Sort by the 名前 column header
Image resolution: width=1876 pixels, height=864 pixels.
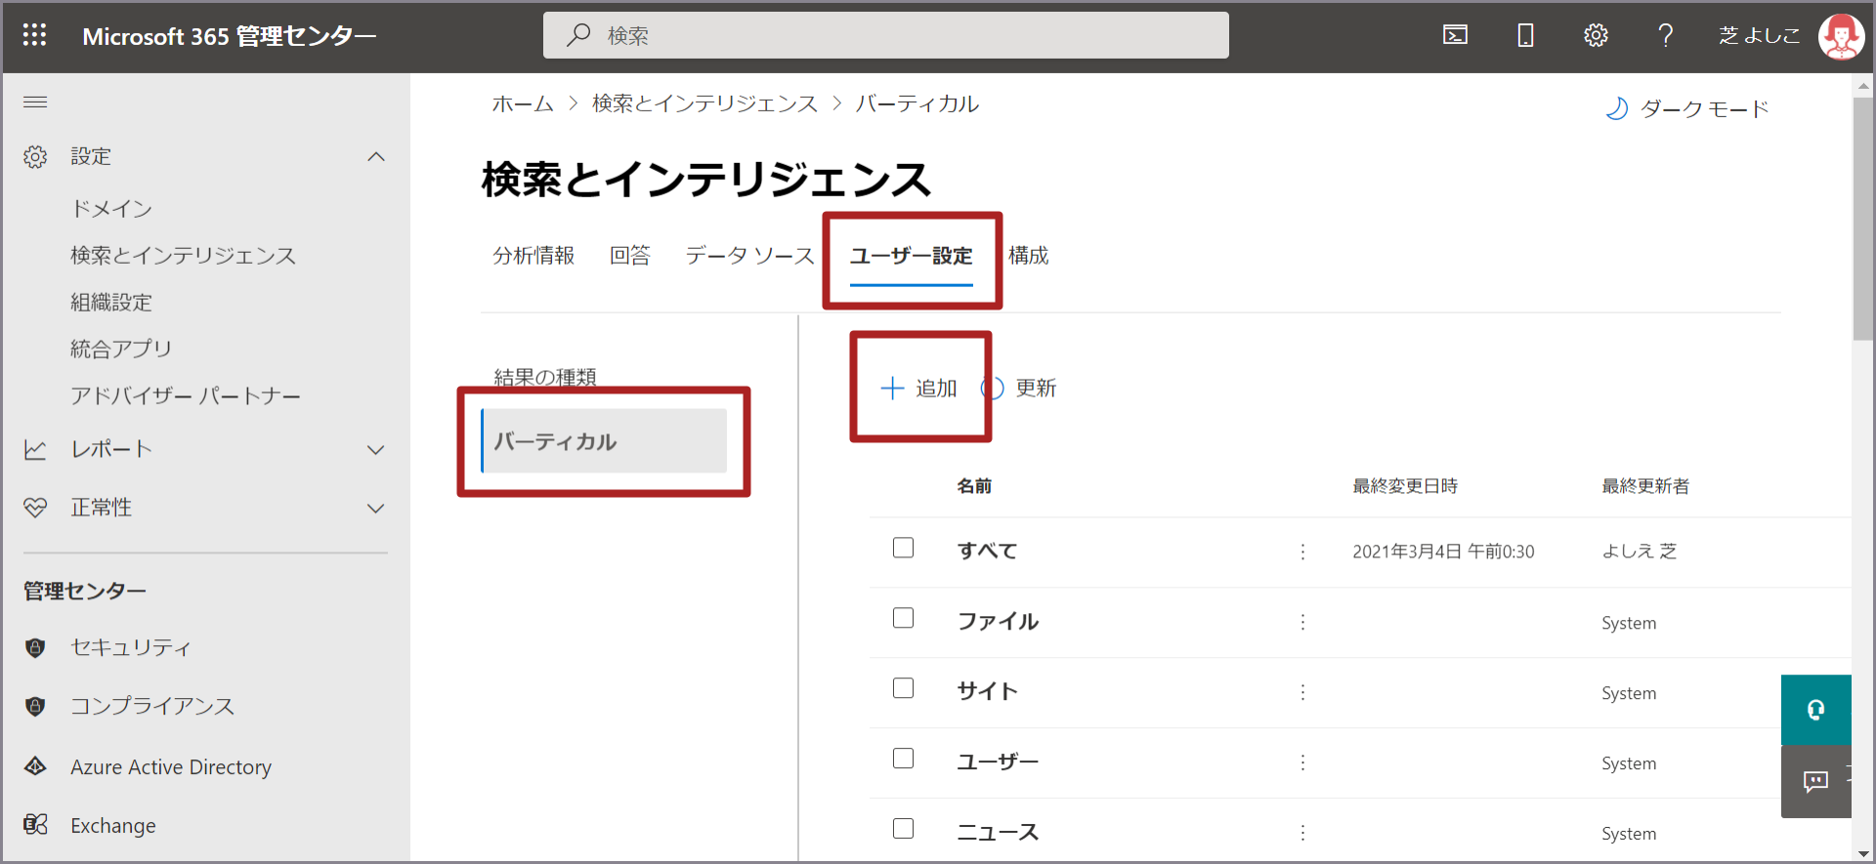point(974,486)
